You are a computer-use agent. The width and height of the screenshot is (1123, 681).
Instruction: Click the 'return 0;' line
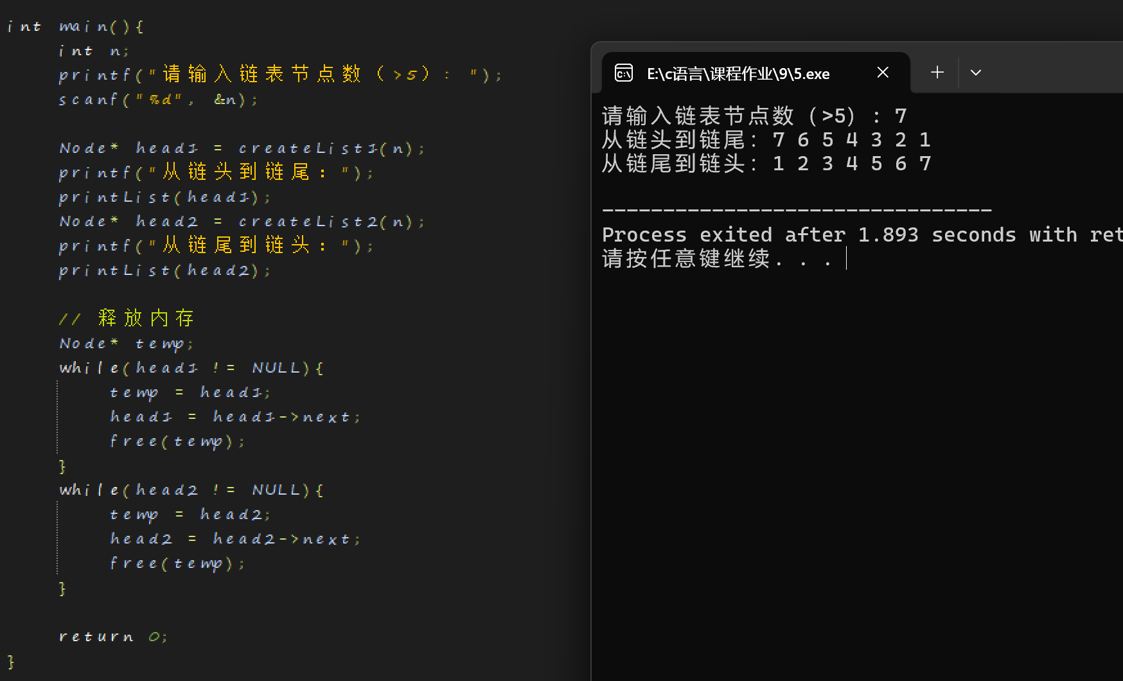click(x=113, y=637)
